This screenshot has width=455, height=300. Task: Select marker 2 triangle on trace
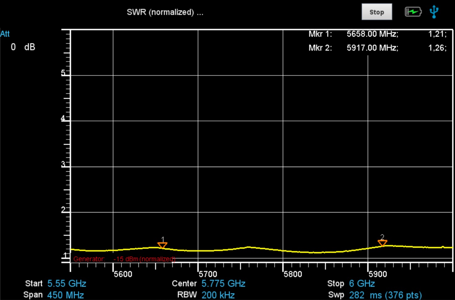pos(382,243)
